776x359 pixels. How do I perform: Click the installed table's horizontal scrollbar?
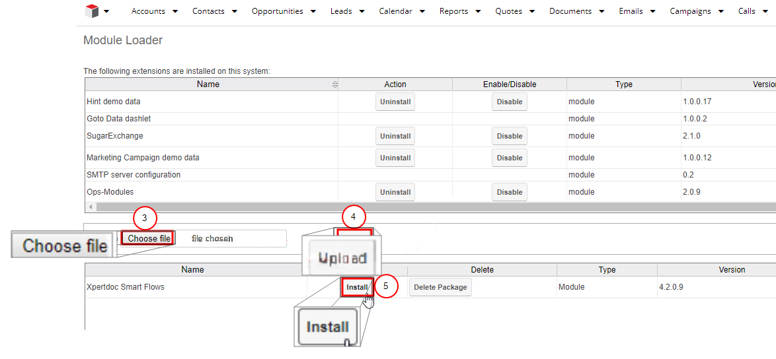pos(436,207)
